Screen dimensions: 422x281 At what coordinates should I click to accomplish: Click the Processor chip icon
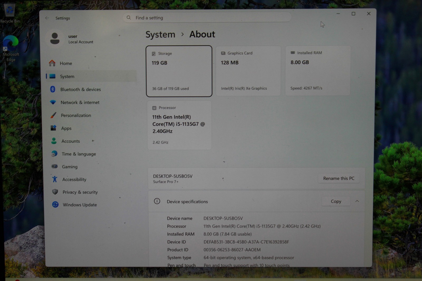154,108
